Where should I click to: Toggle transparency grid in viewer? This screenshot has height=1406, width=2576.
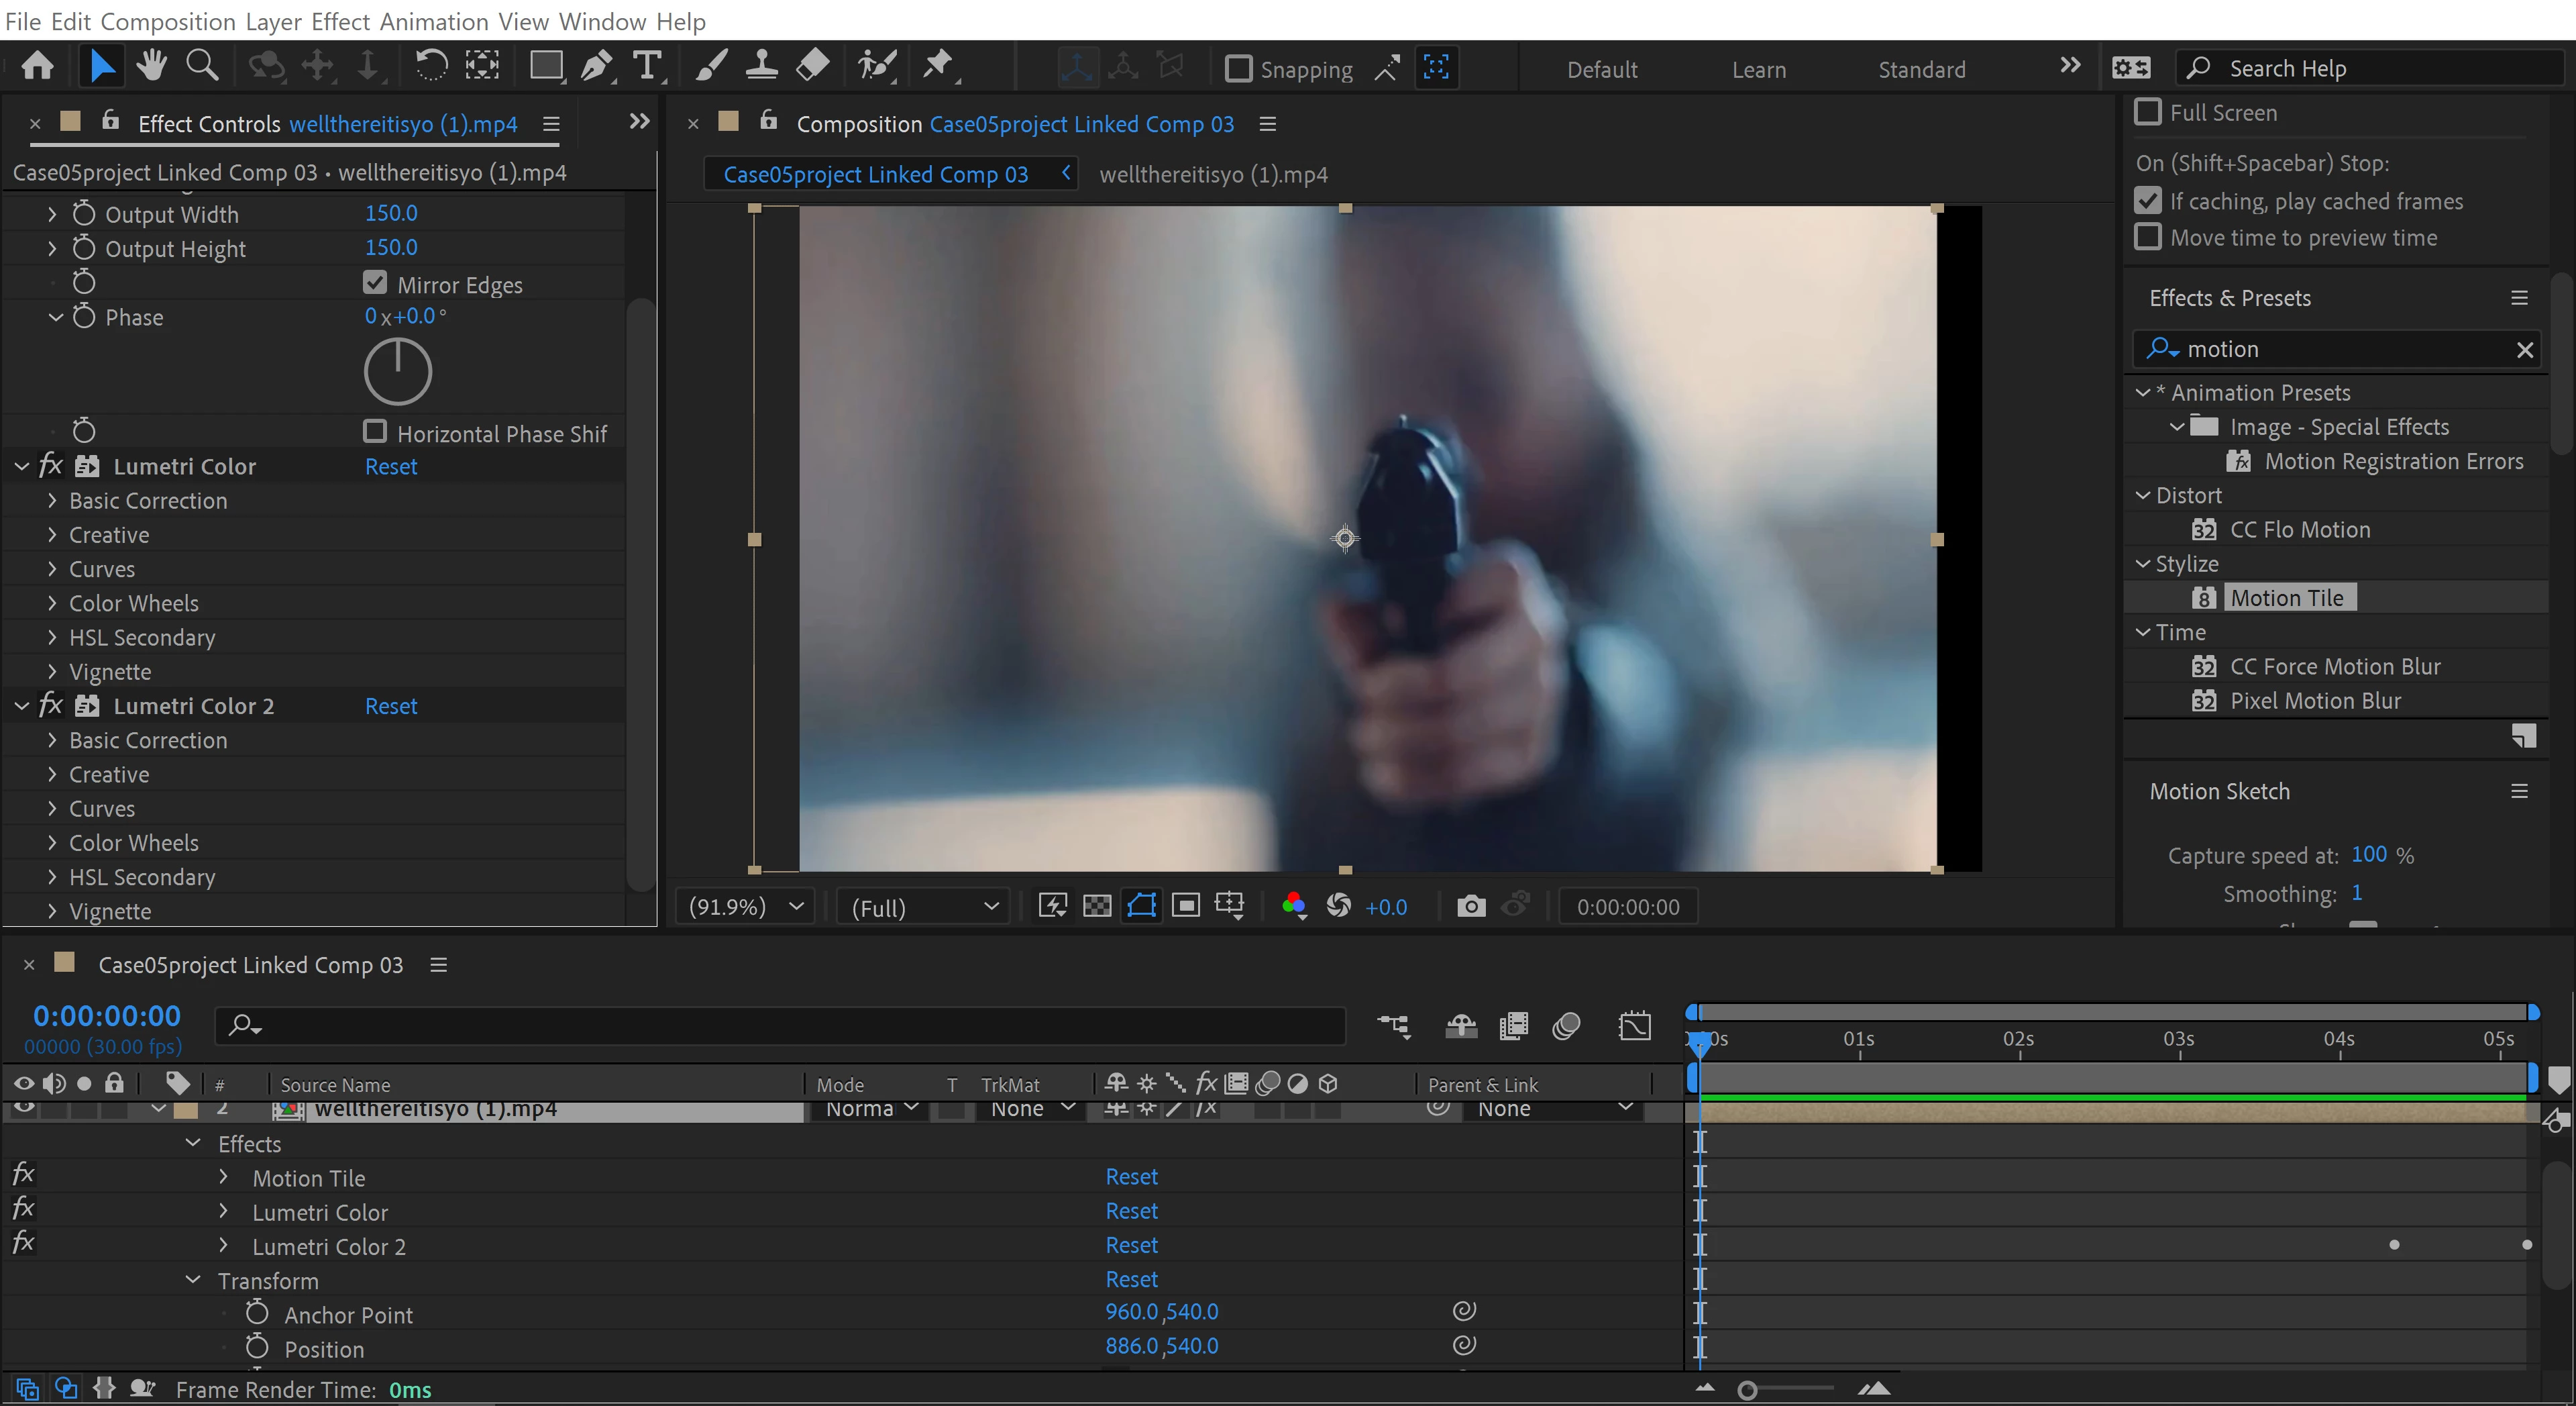1097,907
